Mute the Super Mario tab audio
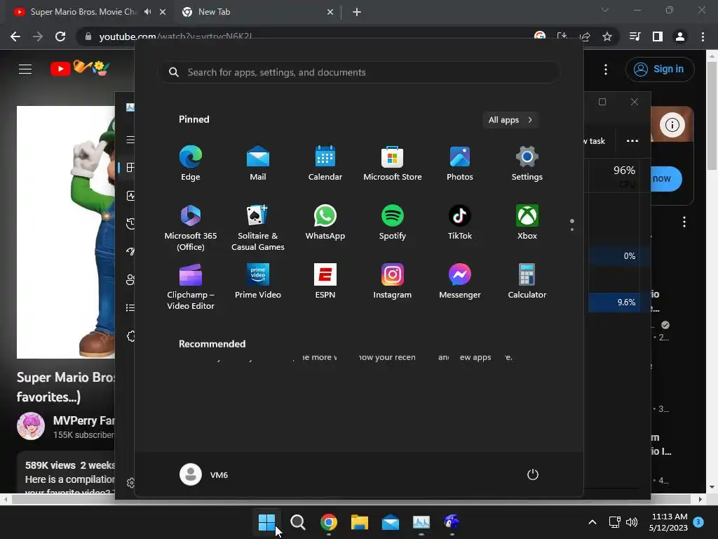The width and height of the screenshot is (718, 539). pos(147,12)
